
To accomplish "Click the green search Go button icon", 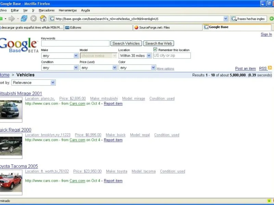I will (x=272, y=18).
